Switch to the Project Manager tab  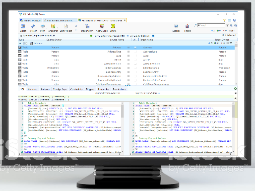tap(31, 20)
